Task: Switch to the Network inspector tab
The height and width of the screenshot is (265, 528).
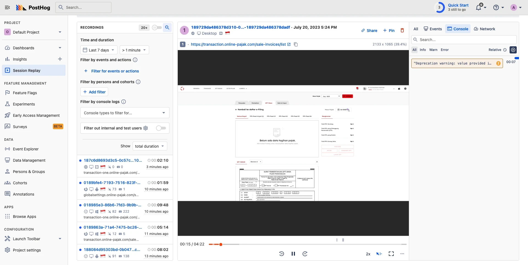Action: point(485,29)
